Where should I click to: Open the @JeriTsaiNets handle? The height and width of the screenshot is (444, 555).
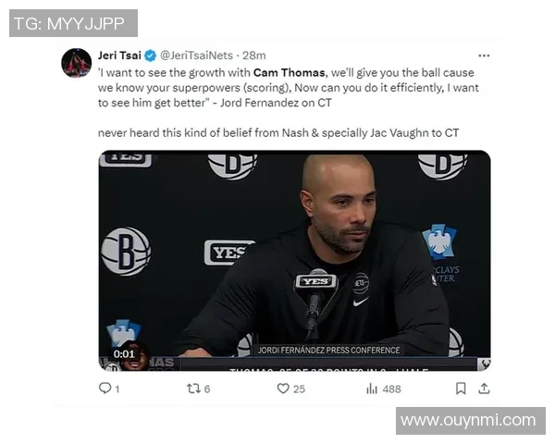point(196,55)
